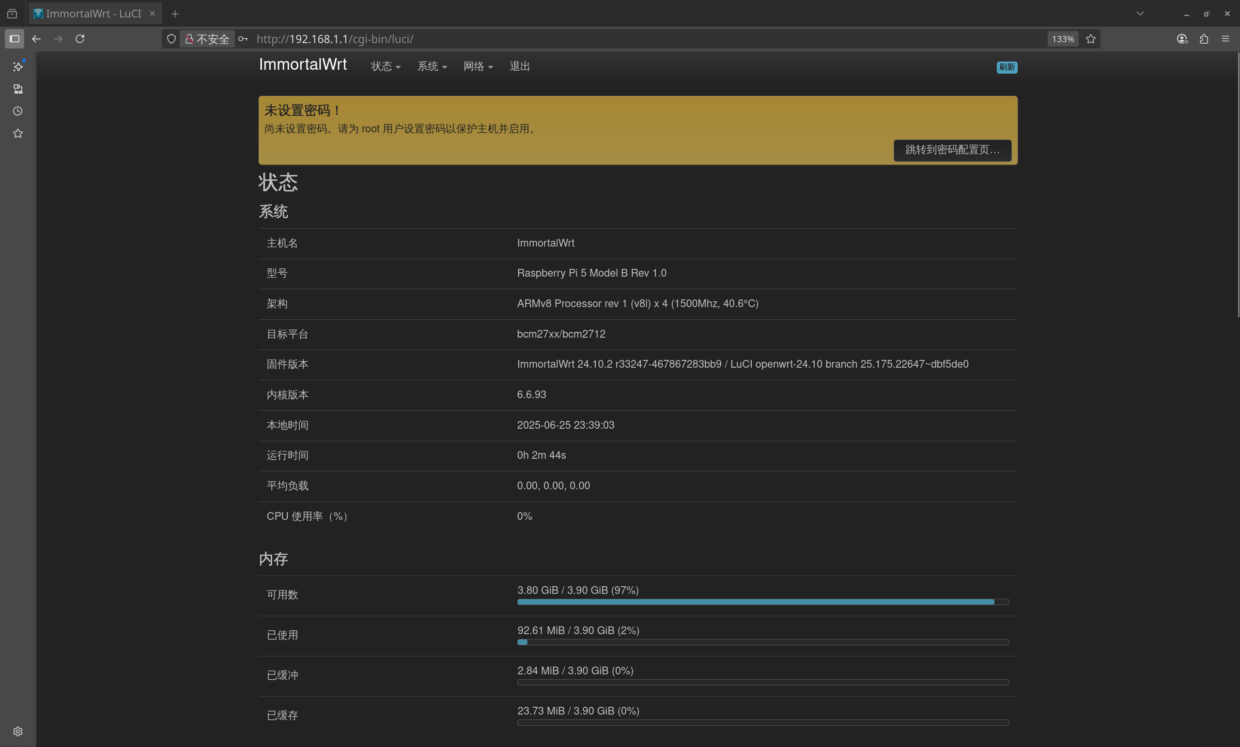Toggle the sidebar panel visibility
Image resolution: width=1240 pixels, height=747 pixels.
14,39
